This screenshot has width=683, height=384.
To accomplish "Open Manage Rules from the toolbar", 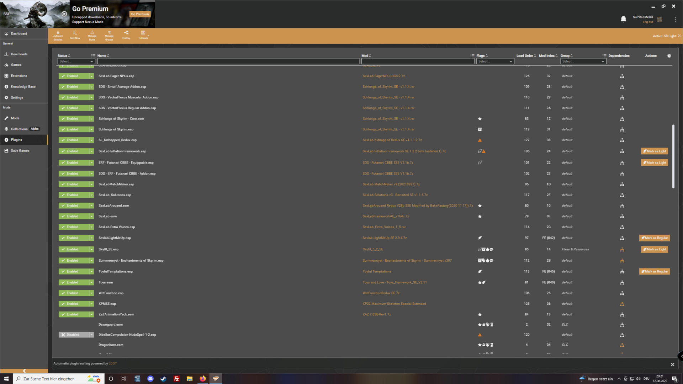I will pyautogui.click(x=92, y=36).
